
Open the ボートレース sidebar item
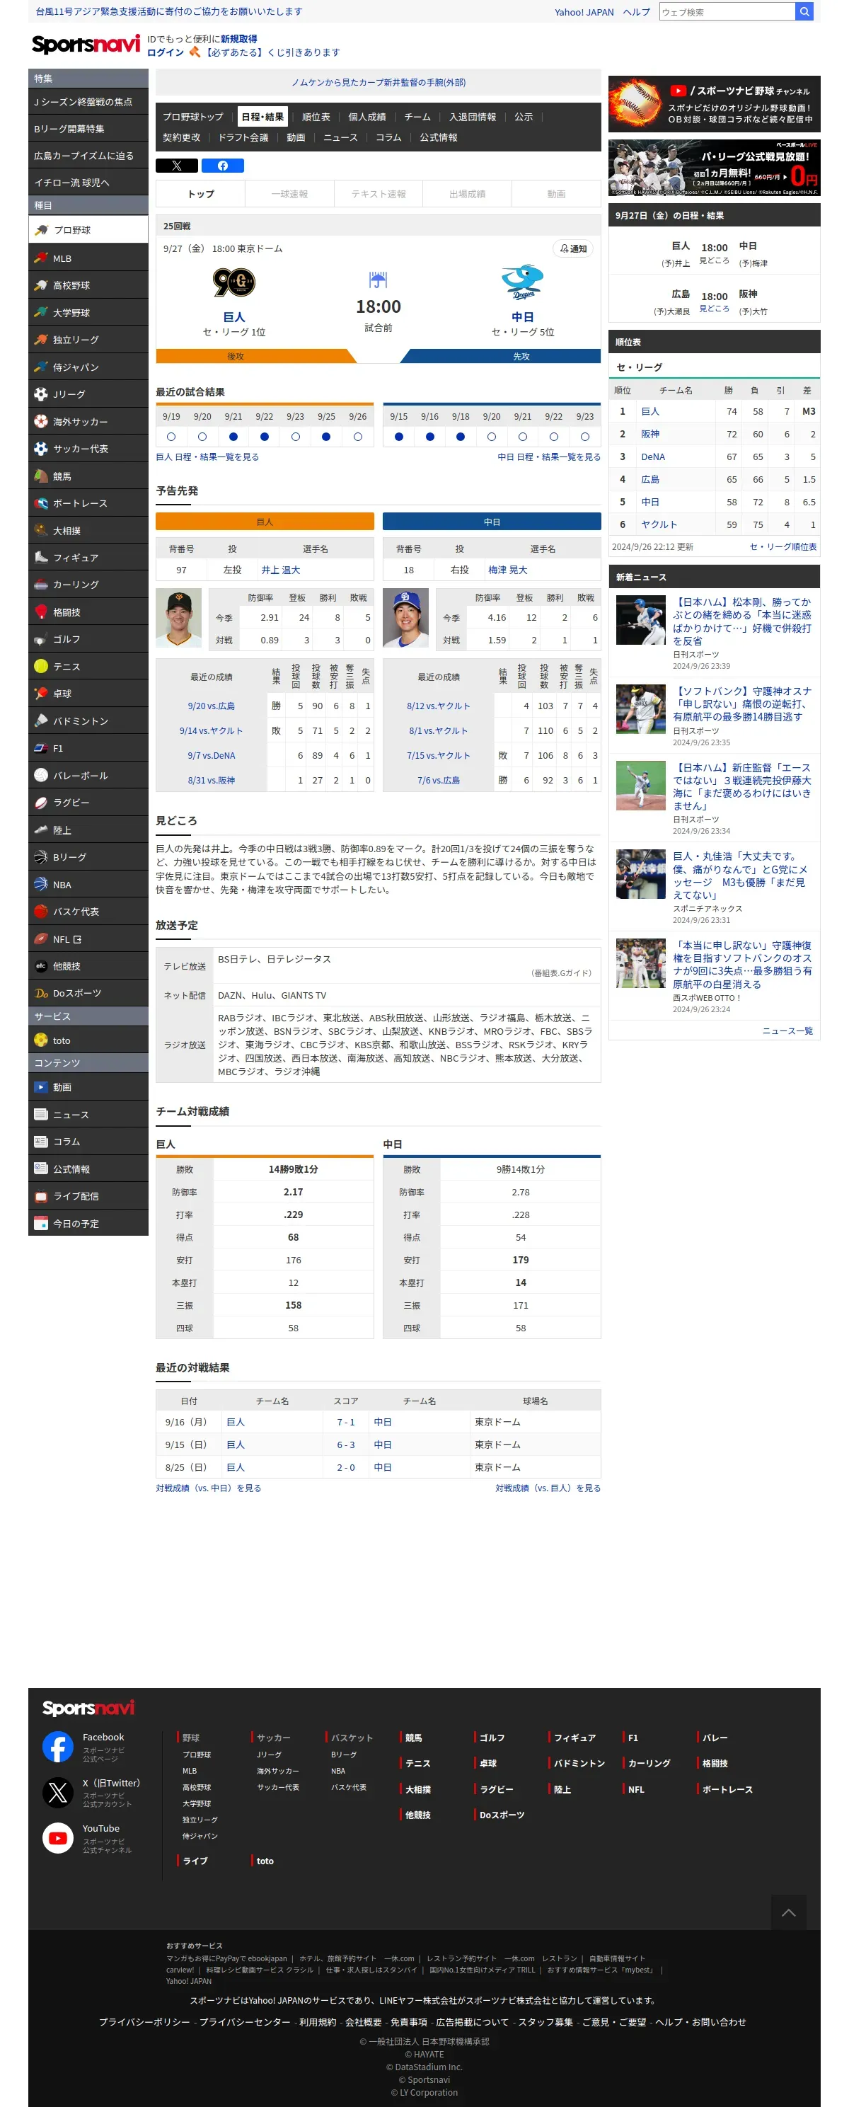[x=88, y=503]
